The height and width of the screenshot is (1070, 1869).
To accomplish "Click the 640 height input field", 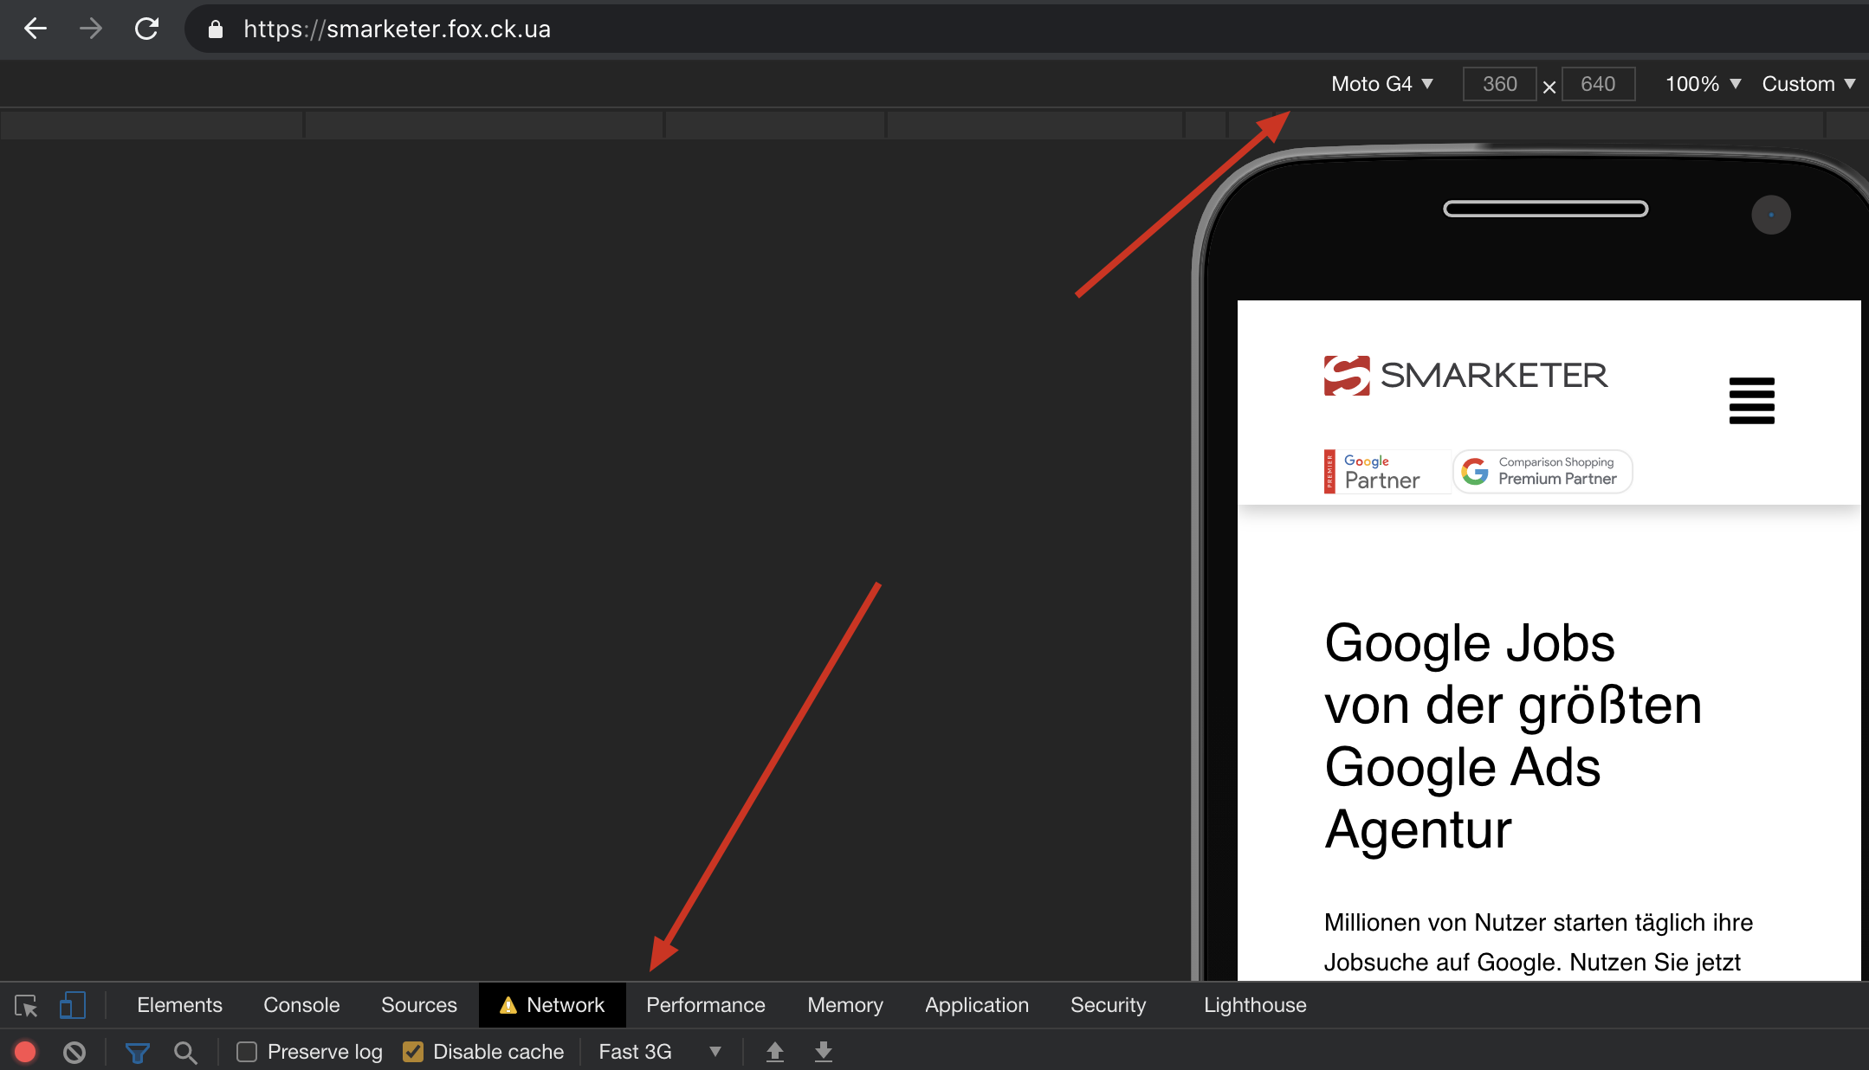I will point(1598,84).
